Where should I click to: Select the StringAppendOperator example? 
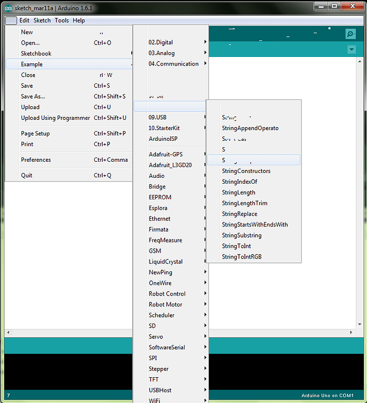(x=253, y=128)
